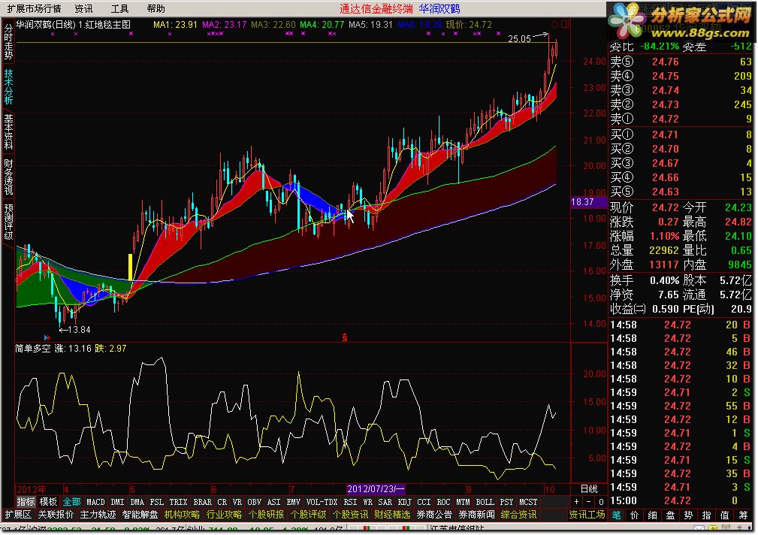This screenshot has height=535, width=758.
Task: Select the 细 detail tab
Action: point(653,515)
